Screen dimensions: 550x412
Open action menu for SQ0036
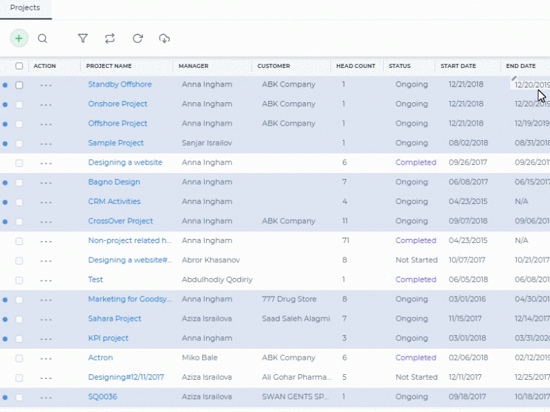click(46, 398)
